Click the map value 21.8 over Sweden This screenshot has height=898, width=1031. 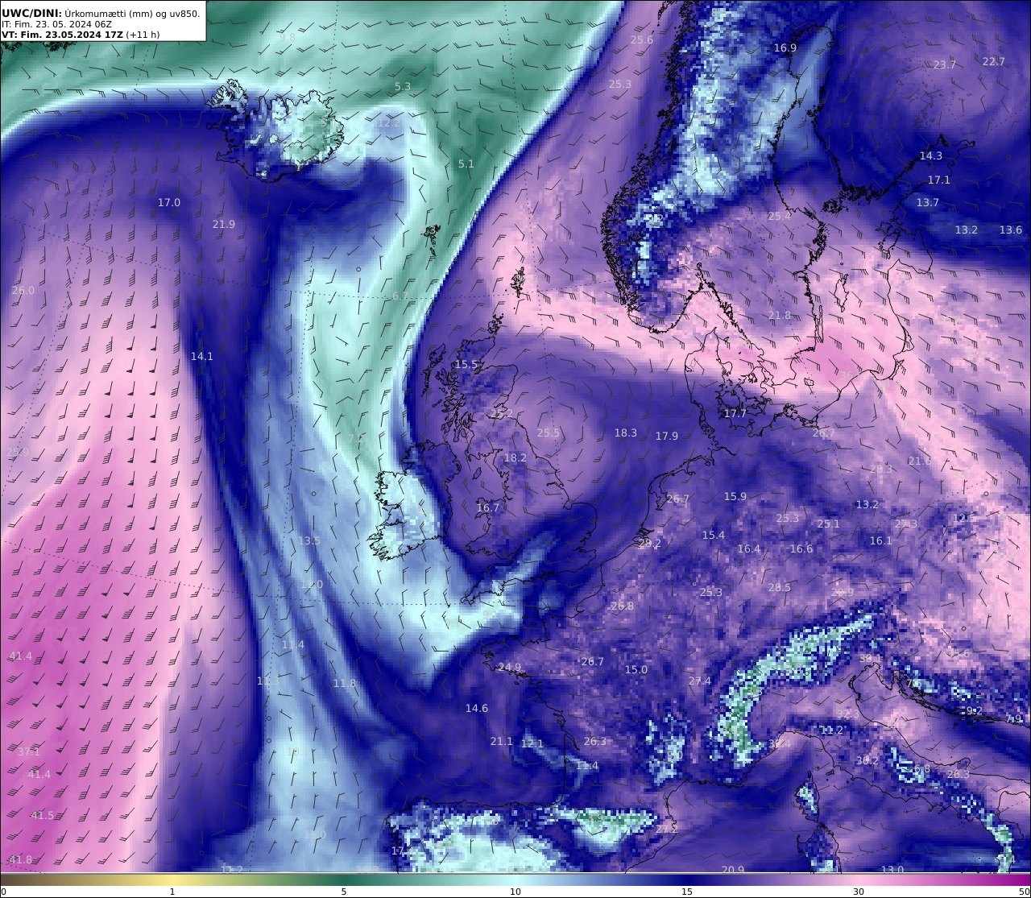click(x=780, y=316)
